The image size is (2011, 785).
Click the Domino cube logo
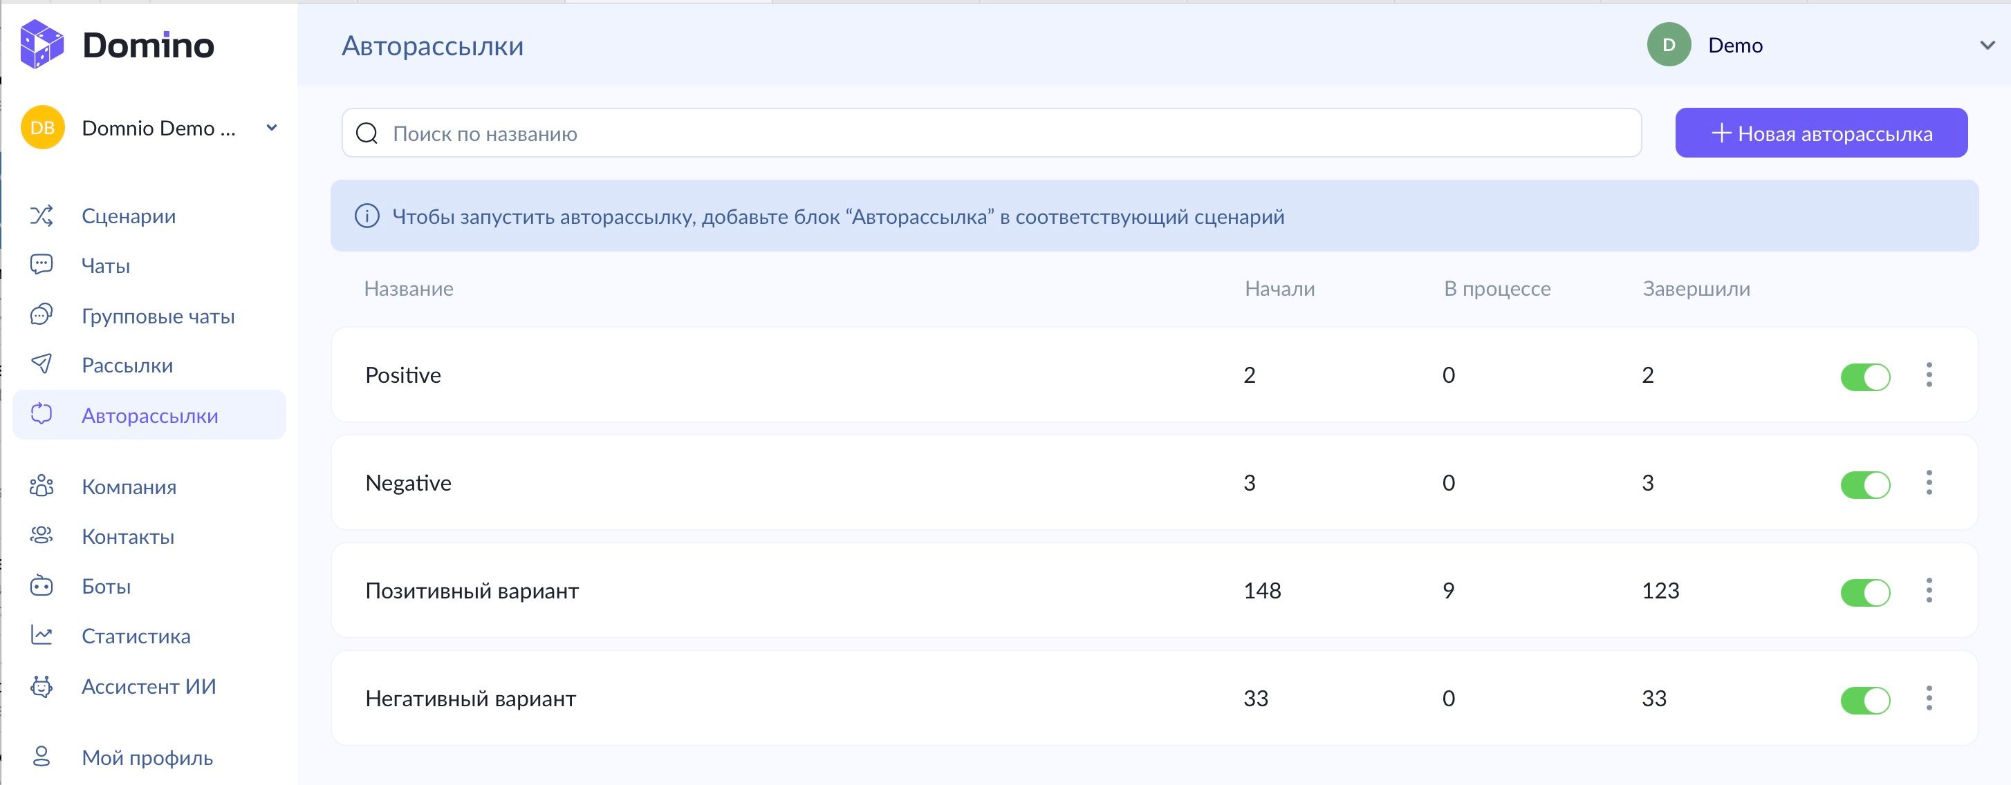click(x=41, y=44)
